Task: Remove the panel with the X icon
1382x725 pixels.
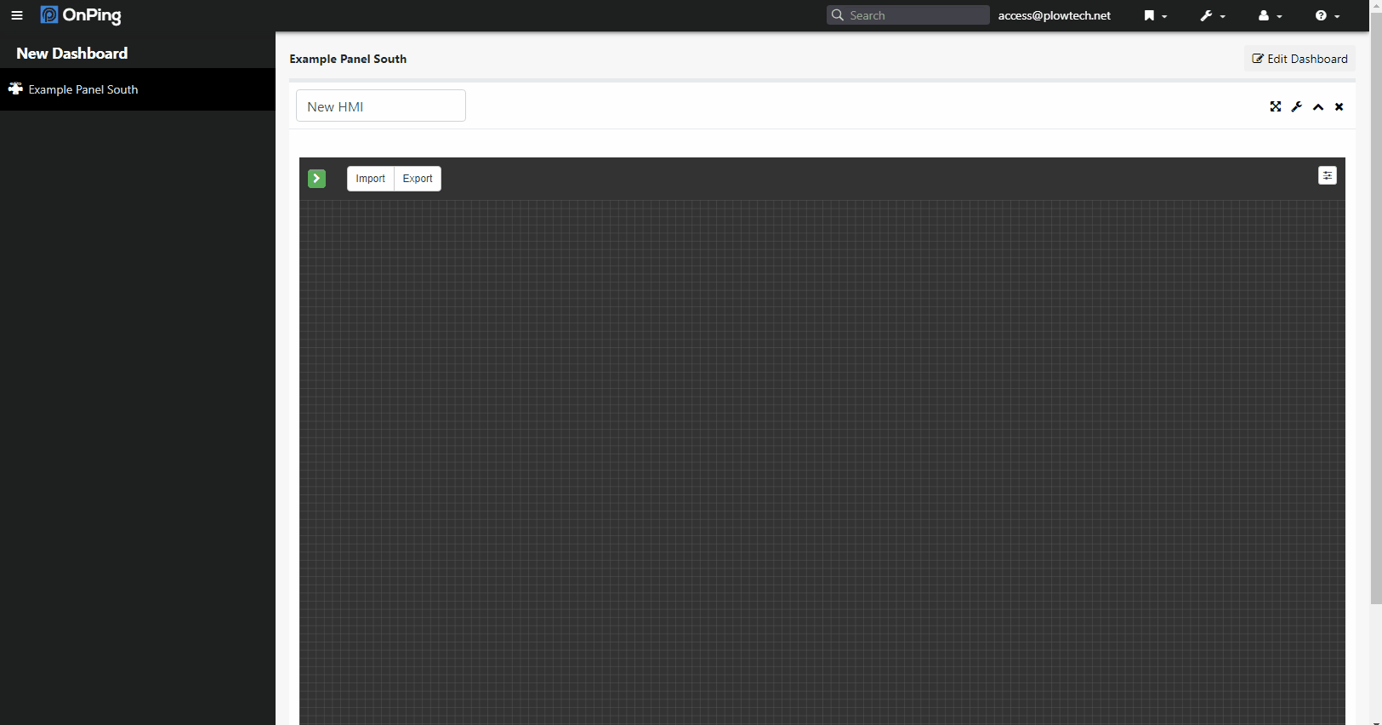Action: (1339, 107)
